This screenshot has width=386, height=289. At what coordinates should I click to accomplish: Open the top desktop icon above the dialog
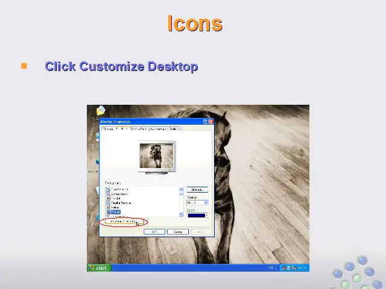pyautogui.click(x=100, y=111)
